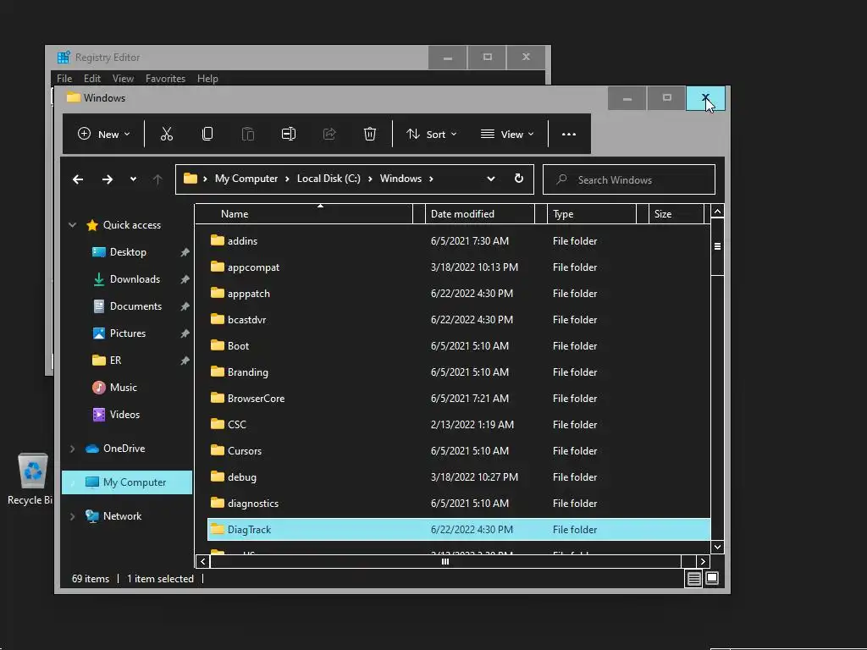Select Videos in the sidebar

124,415
